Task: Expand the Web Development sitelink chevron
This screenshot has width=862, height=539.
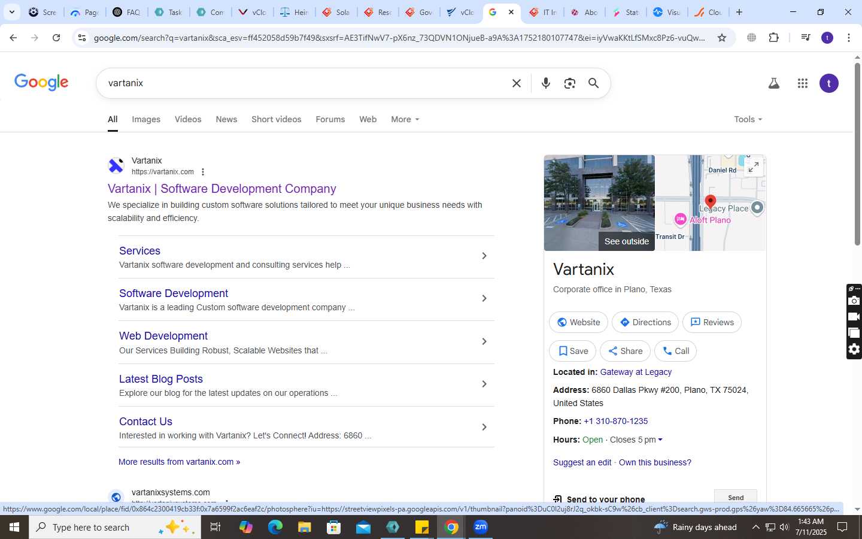Action: click(484, 341)
